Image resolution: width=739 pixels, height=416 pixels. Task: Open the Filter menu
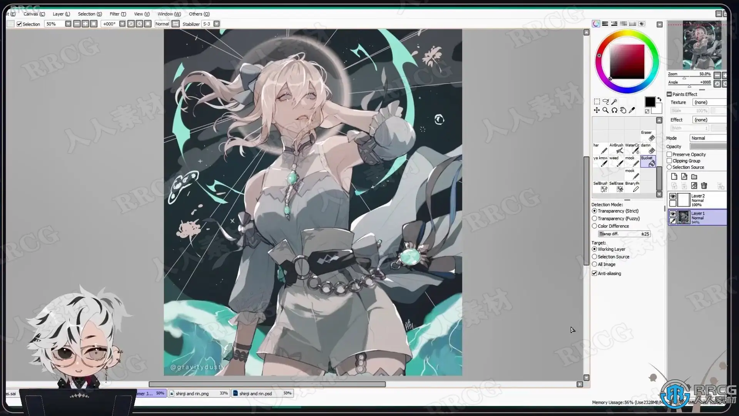coord(117,14)
